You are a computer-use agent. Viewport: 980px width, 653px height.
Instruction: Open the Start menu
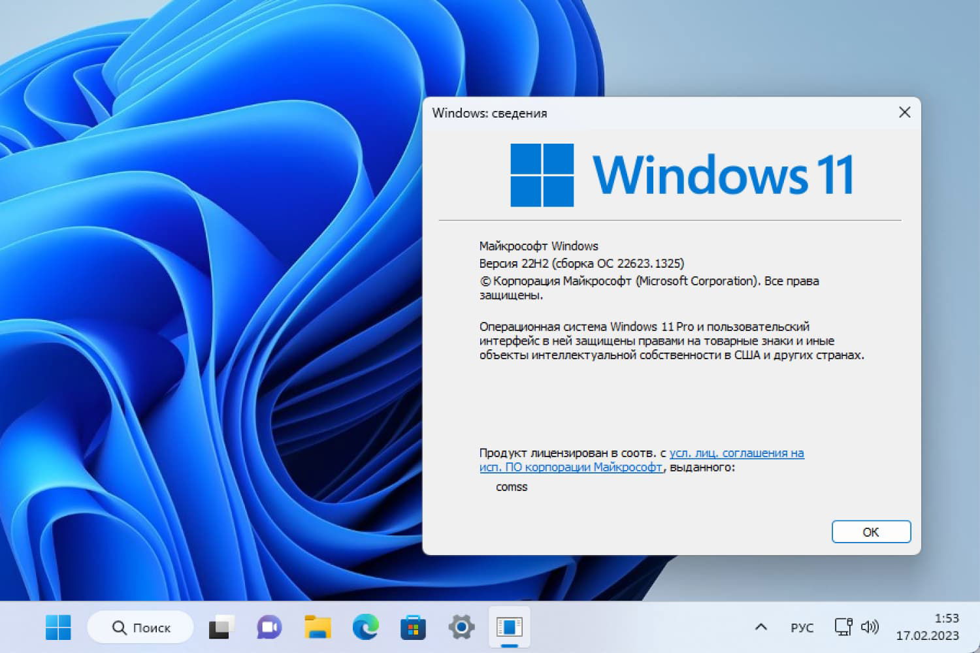point(58,627)
